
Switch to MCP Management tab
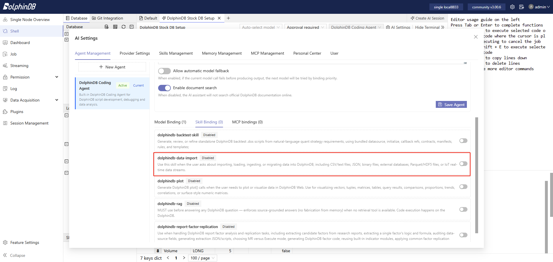pyautogui.click(x=268, y=53)
